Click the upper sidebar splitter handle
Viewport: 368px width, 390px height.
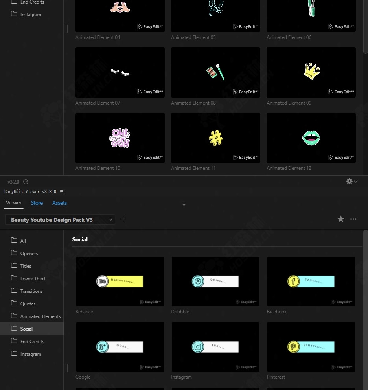[x=67, y=29]
